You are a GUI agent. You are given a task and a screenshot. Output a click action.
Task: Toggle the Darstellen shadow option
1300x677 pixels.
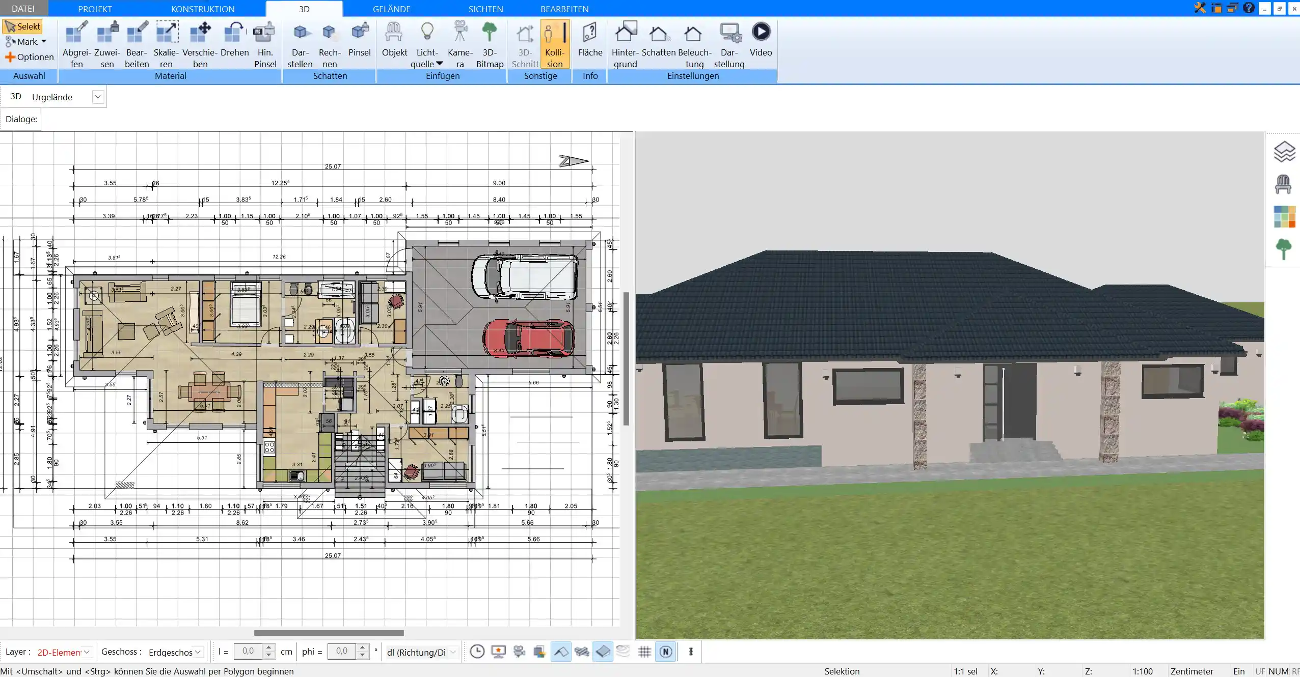300,44
